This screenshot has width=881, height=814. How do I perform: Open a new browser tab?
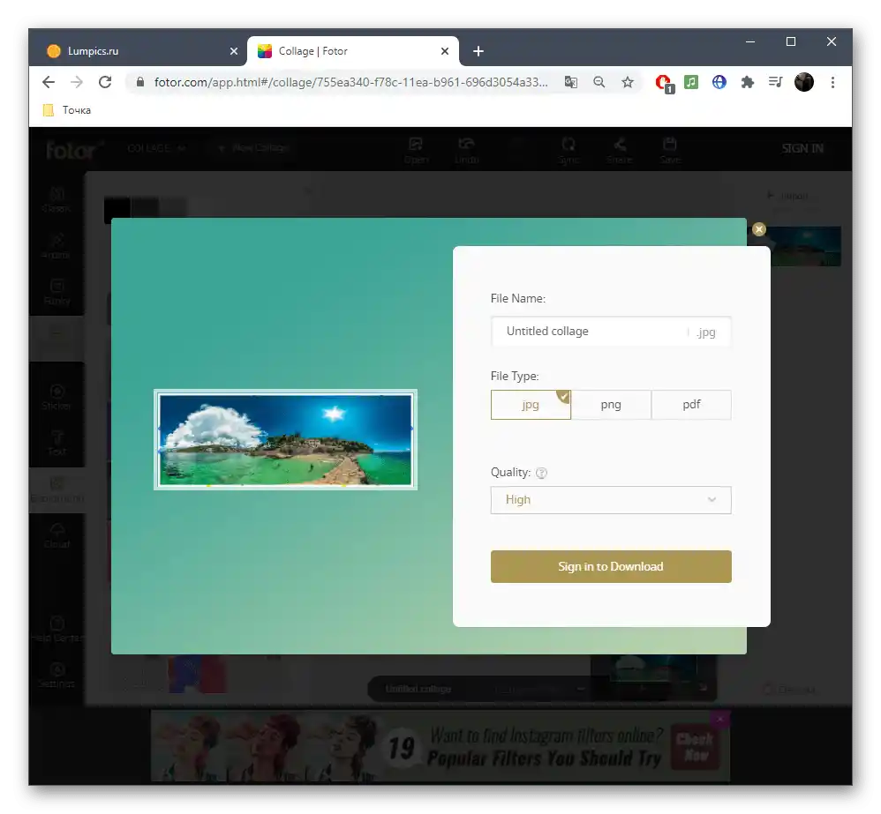478,51
